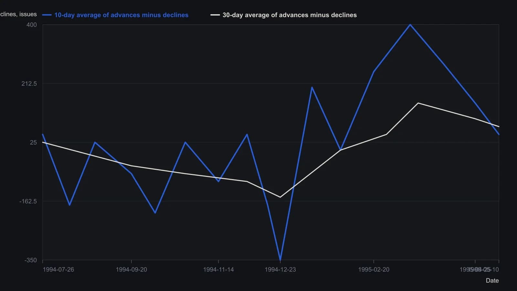Click the white 30-day line's highest peak
This screenshot has width=517, height=291.
coord(418,103)
